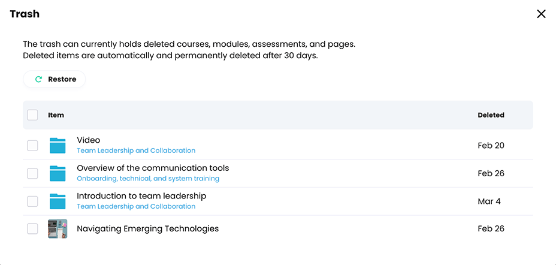Click Introduction to team leadership title
556x265 pixels.
[x=141, y=196]
